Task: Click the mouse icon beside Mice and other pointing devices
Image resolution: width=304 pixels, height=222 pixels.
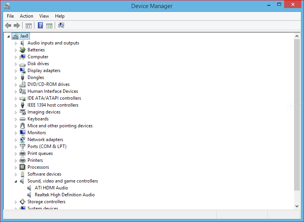Action: pyautogui.click(x=23, y=126)
